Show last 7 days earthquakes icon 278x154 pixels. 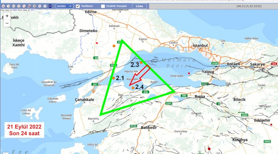8,6
